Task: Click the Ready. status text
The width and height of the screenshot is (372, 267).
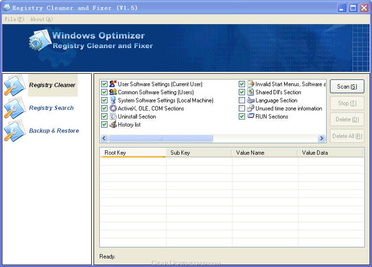Action: tap(107, 257)
